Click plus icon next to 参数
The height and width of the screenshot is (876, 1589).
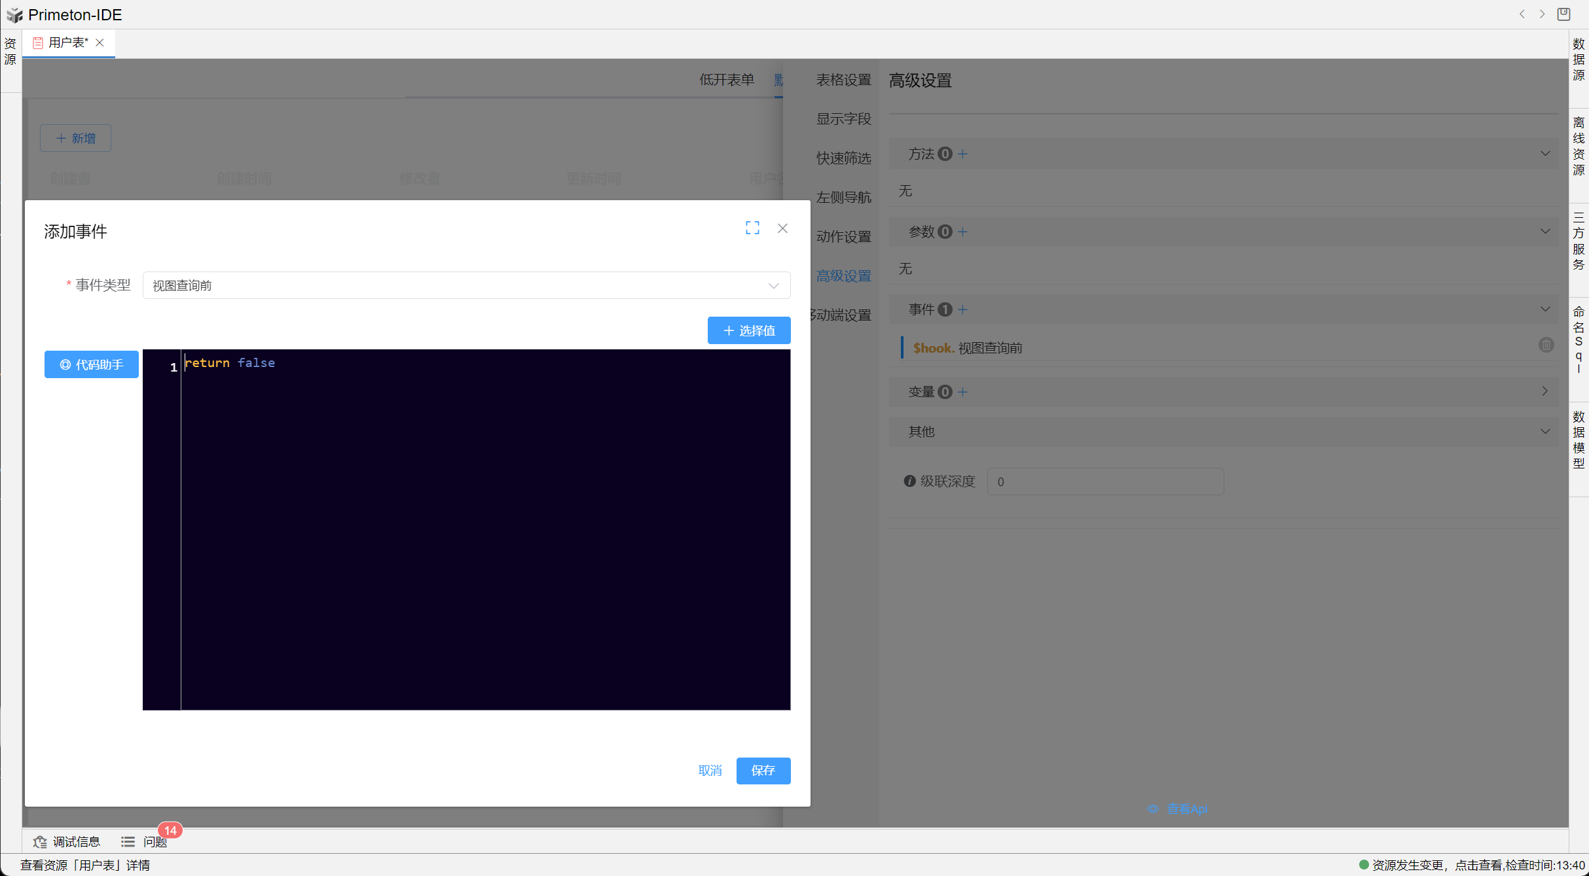pos(962,232)
